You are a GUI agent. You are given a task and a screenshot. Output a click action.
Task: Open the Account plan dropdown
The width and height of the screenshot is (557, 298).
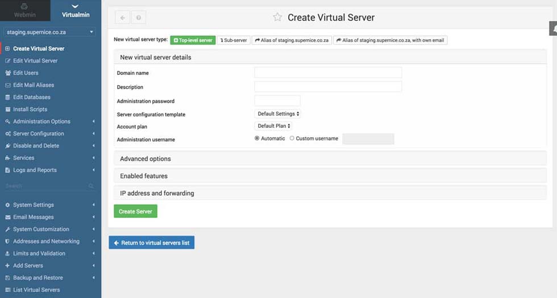(273, 126)
